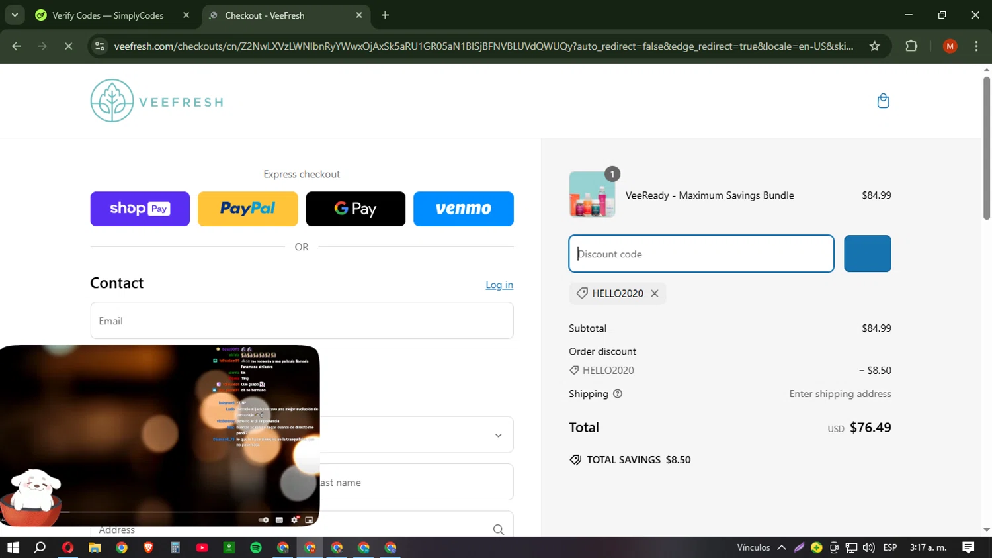Image resolution: width=992 pixels, height=558 pixels.
Task: Open YouTube app in taskbar
Action: click(202, 547)
